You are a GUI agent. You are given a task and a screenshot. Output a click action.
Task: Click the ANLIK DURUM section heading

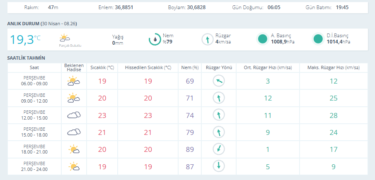click(24, 24)
